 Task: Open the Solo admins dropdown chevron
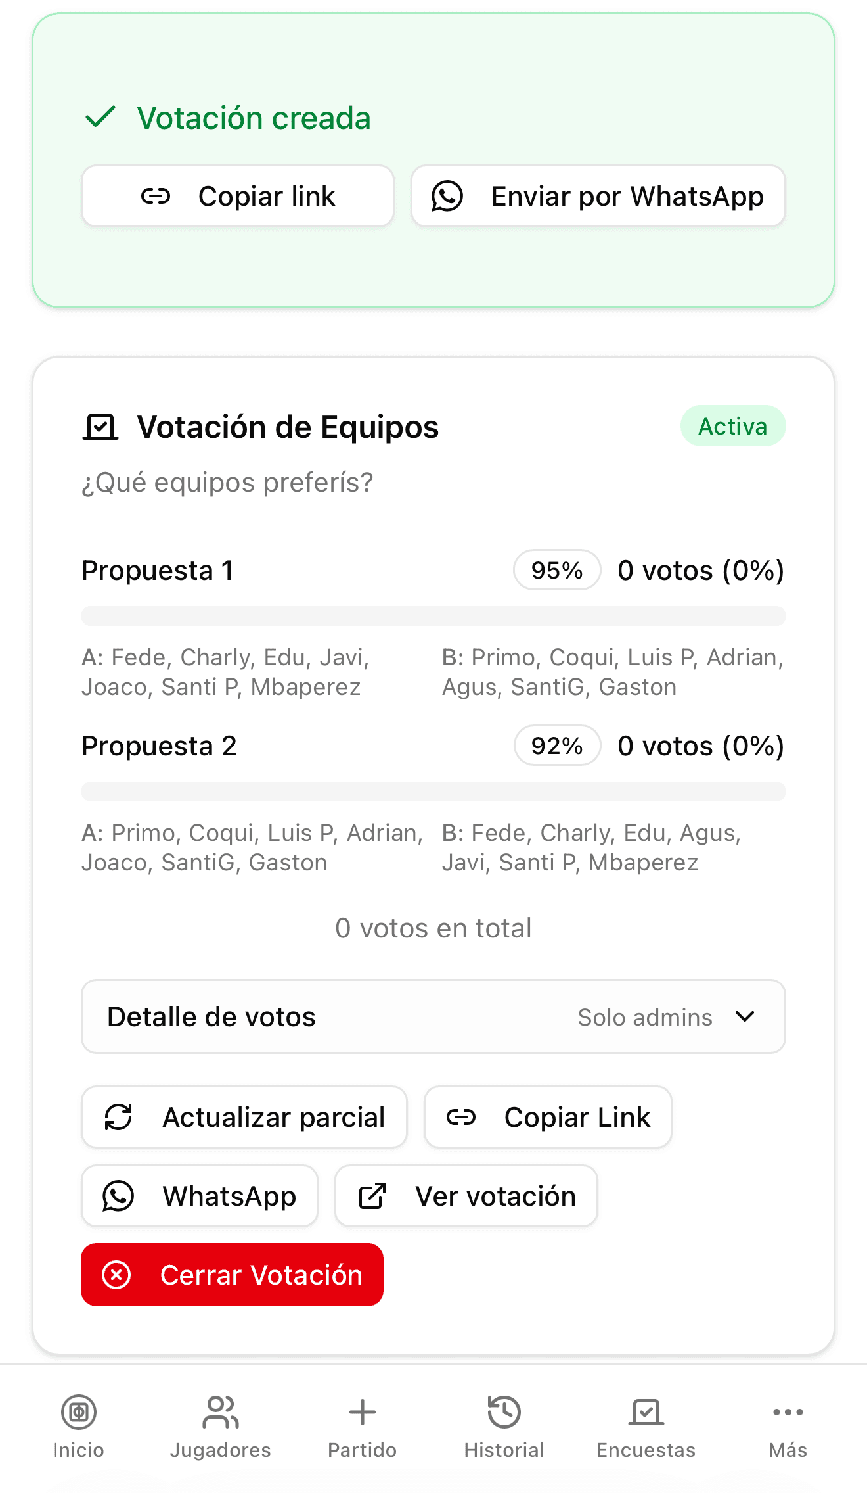click(x=745, y=1017)
